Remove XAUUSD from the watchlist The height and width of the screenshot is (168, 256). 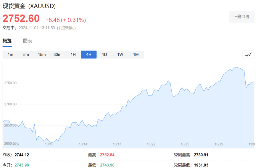[241, 17]
